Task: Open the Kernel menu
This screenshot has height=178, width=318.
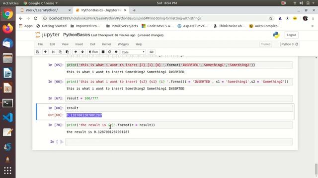Action: click(106, 44)
